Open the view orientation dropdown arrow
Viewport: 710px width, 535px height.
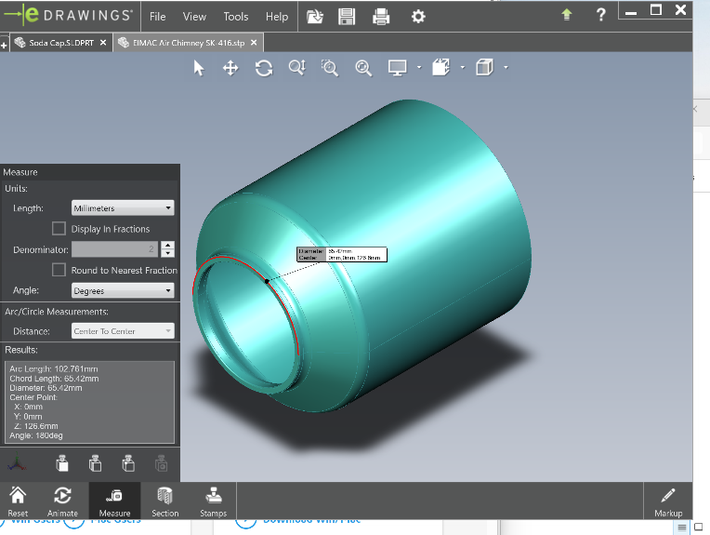462,68
